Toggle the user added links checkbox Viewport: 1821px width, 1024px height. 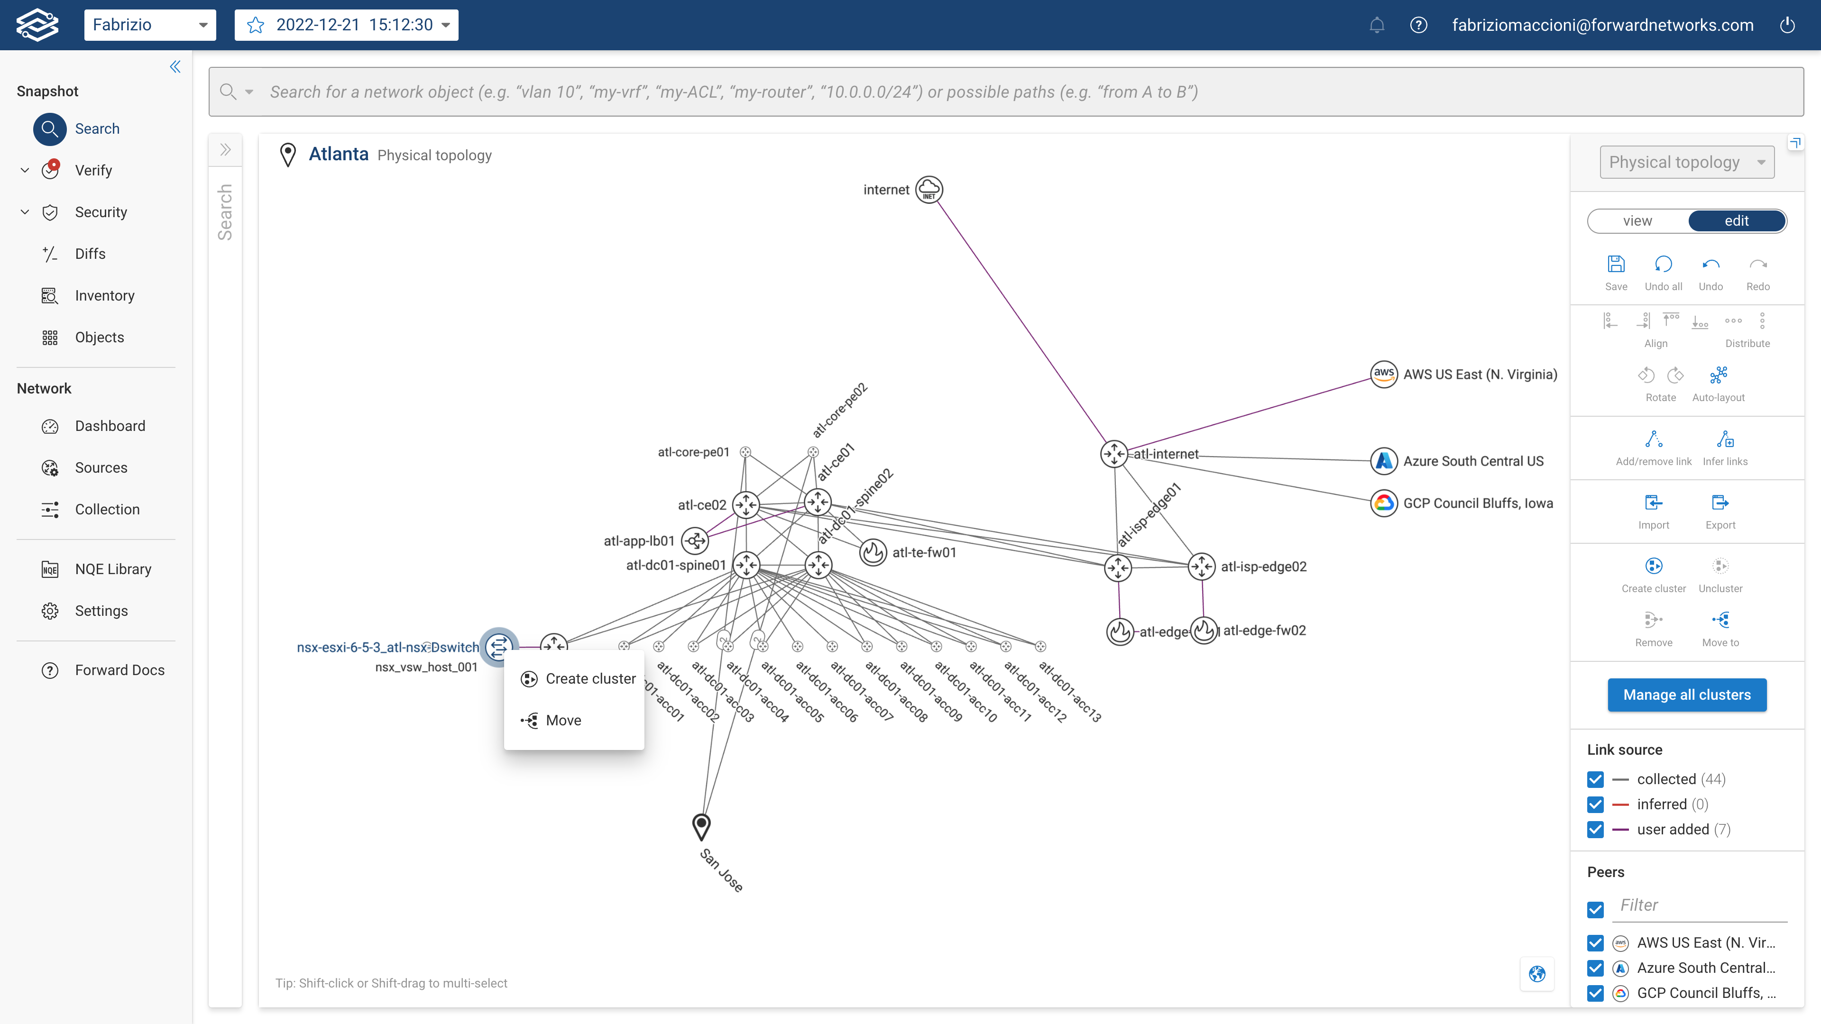pos(1595,829)
